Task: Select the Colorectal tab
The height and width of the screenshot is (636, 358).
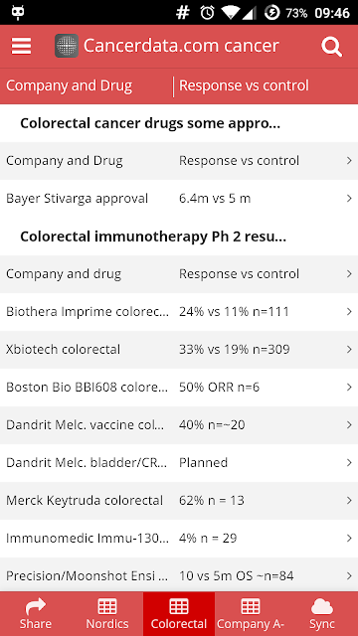Action: pyautogui.click(x=179, y=613)
